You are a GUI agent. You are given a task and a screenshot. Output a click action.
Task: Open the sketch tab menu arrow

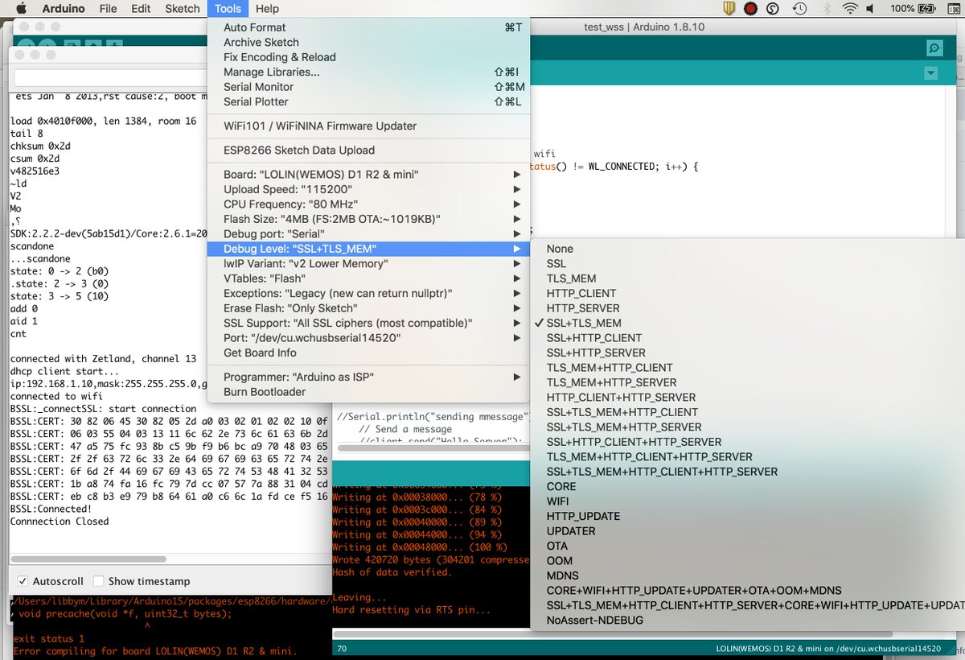point(931,73)
